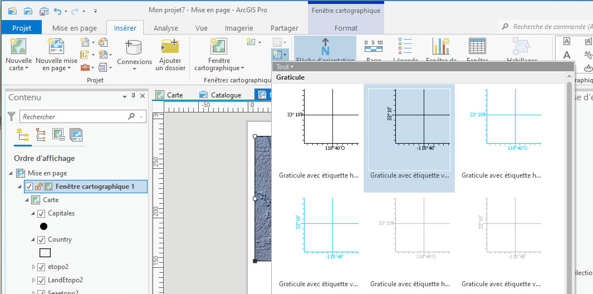The width and height of the screenshot is (593, 294).
Task: Click the North arrow (Flèche d'orientation) icon
Action: pos(325,47)
